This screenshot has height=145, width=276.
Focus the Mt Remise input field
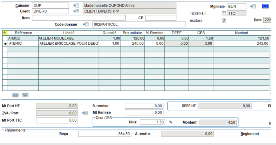tap(144, 112)
